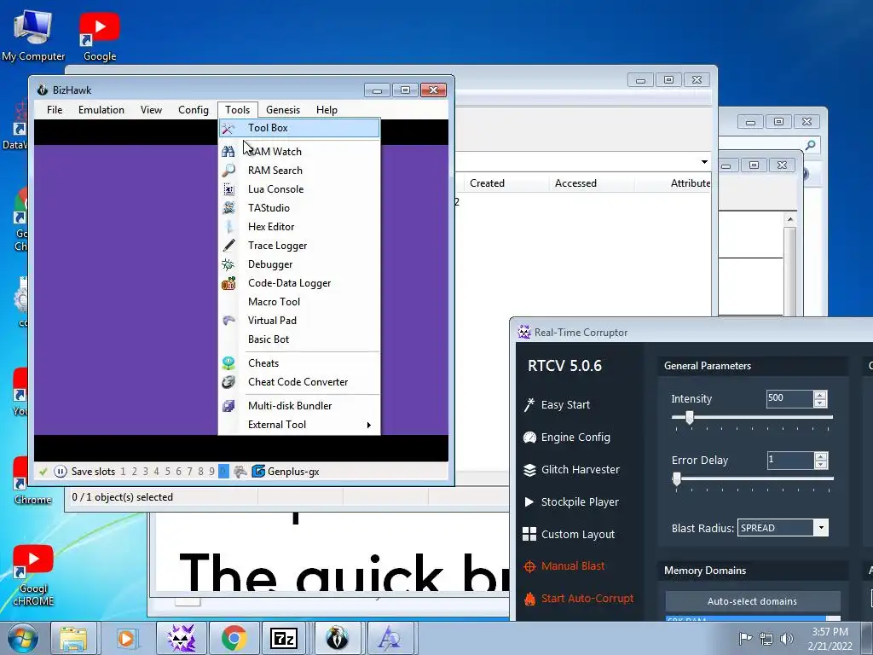
Task: Click the Cheat Code Converter icon
Action: click(228, 382)
